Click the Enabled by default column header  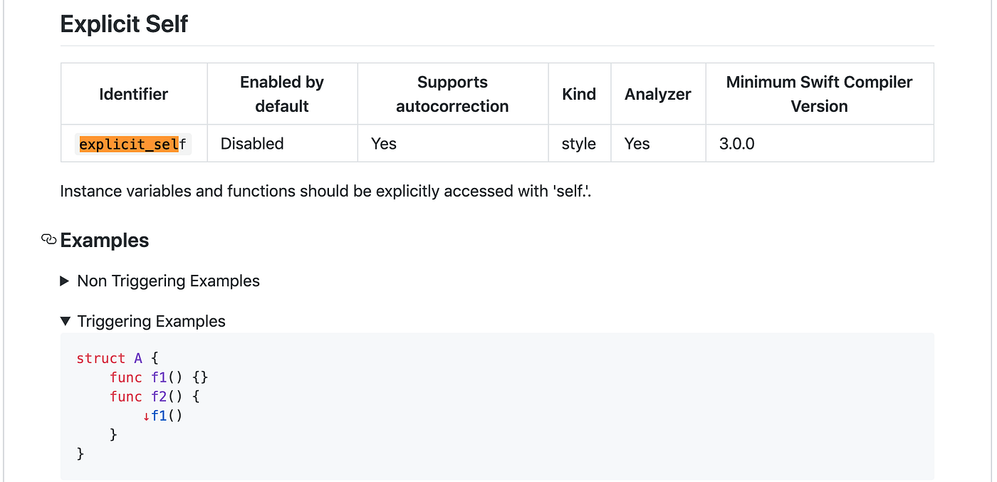click(x=282, y=94)
